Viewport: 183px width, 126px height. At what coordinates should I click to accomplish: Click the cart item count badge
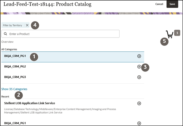[177, 33]
